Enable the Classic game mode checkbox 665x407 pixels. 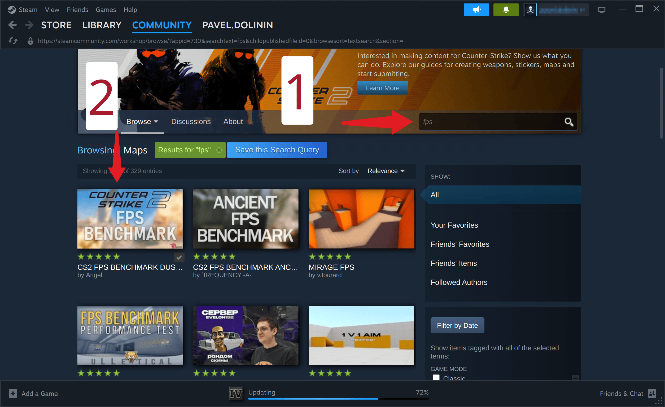click(436, 377)
